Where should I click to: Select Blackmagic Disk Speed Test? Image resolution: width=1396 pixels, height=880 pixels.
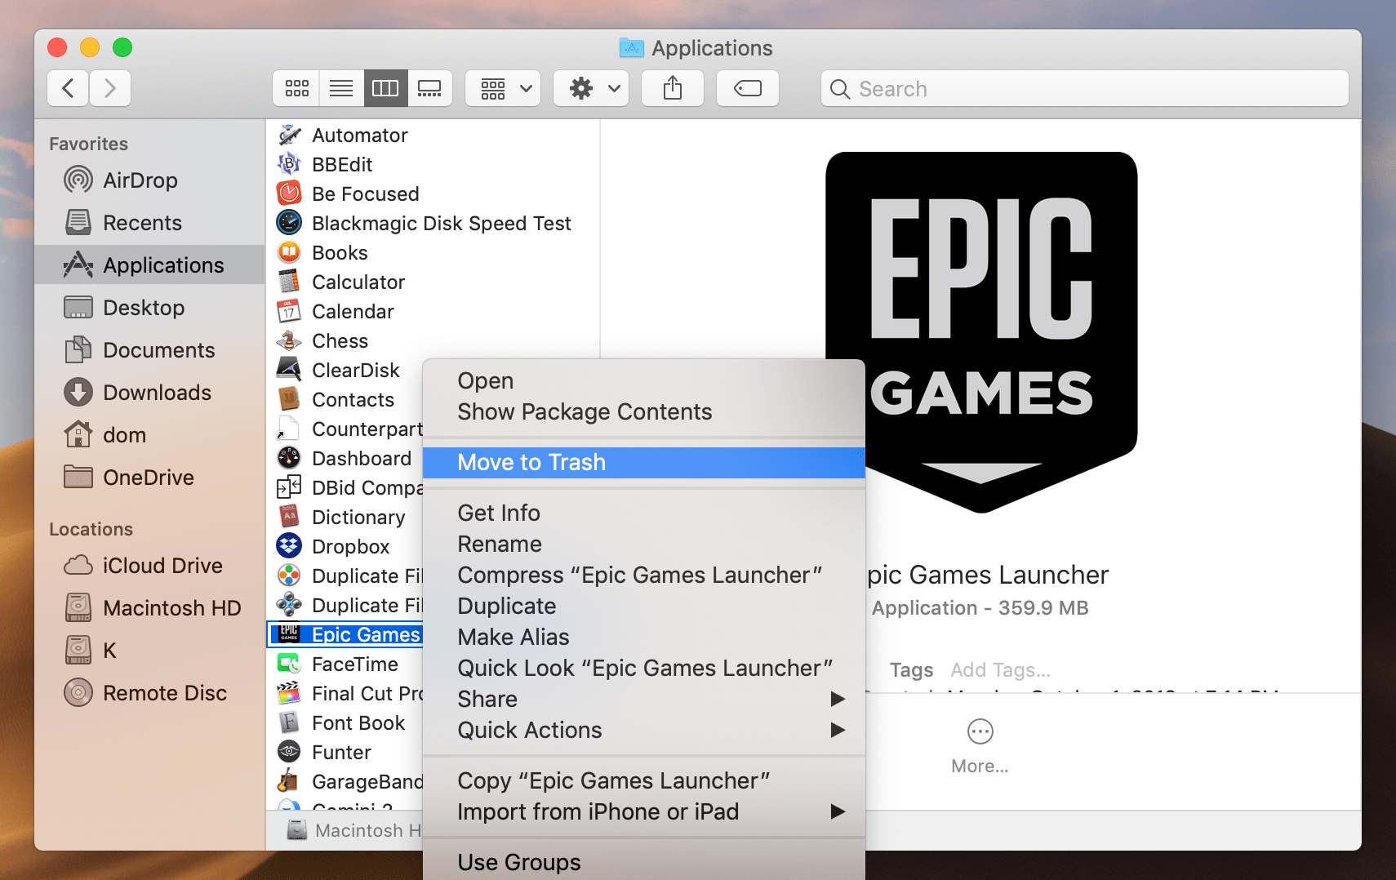pos(433,224)
